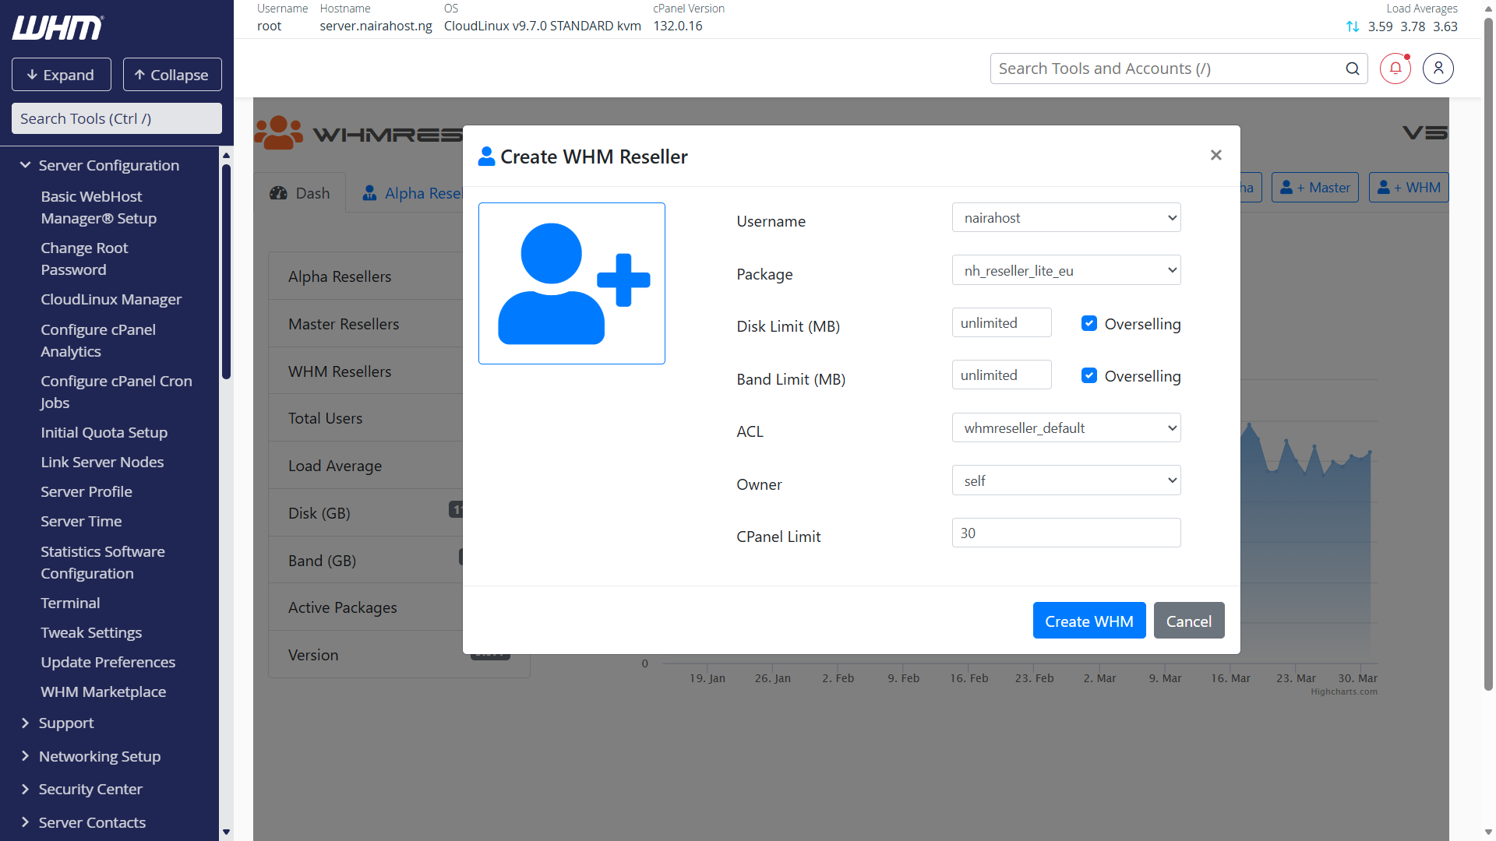Viewport: 1496px width, 841px height.
Task: Open Server Profile
Action: (x=86, y=491)
